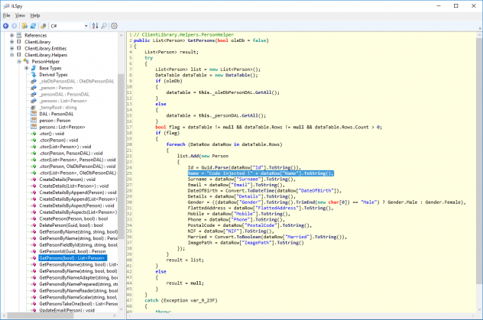
Task: Select the _person : Person field
Action: tap(56, 88)
